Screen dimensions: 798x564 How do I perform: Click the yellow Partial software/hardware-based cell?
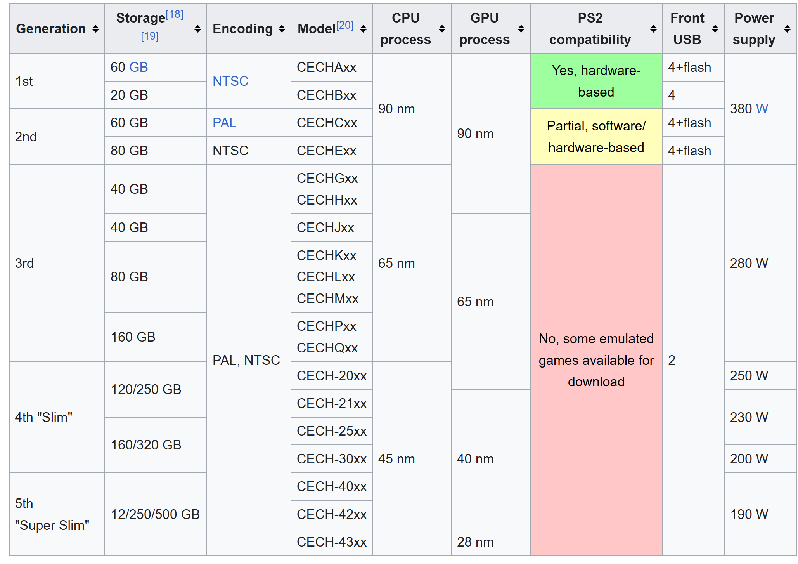point(596,137)
